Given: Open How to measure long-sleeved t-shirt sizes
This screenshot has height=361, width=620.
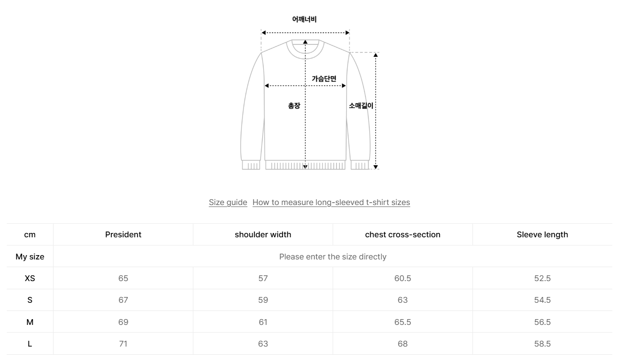Looking at the screenshot, I should (x=331, y=202).
